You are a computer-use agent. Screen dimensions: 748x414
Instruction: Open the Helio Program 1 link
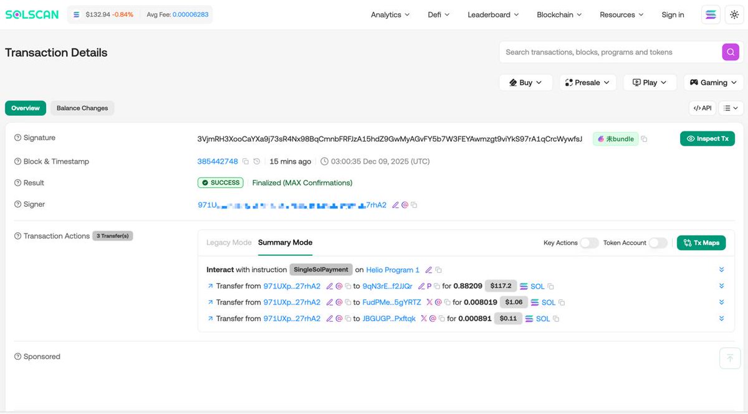coord(393,270)
